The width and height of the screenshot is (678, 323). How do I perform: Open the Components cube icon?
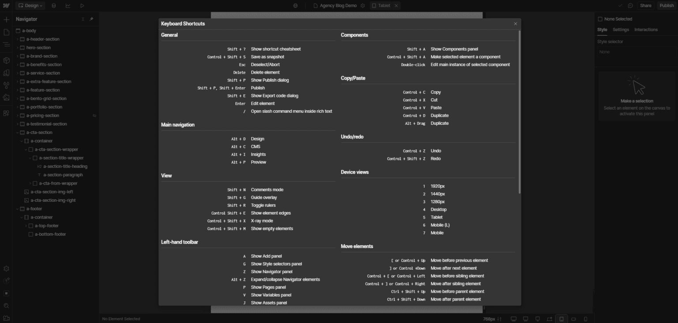tap(6, 60)
